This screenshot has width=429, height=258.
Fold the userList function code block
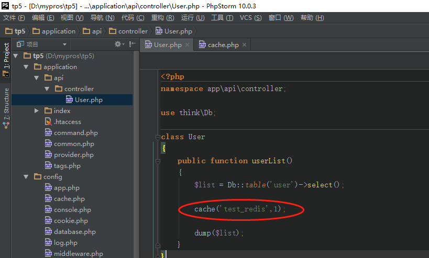coord(158,161)
